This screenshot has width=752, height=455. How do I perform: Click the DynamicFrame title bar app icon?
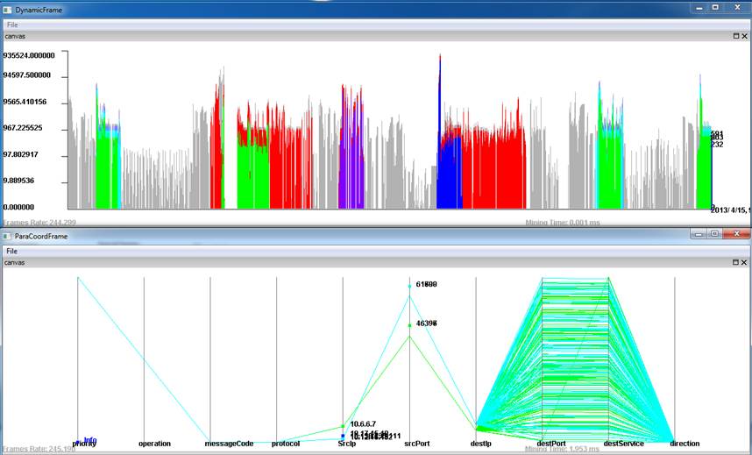[8, 8]
